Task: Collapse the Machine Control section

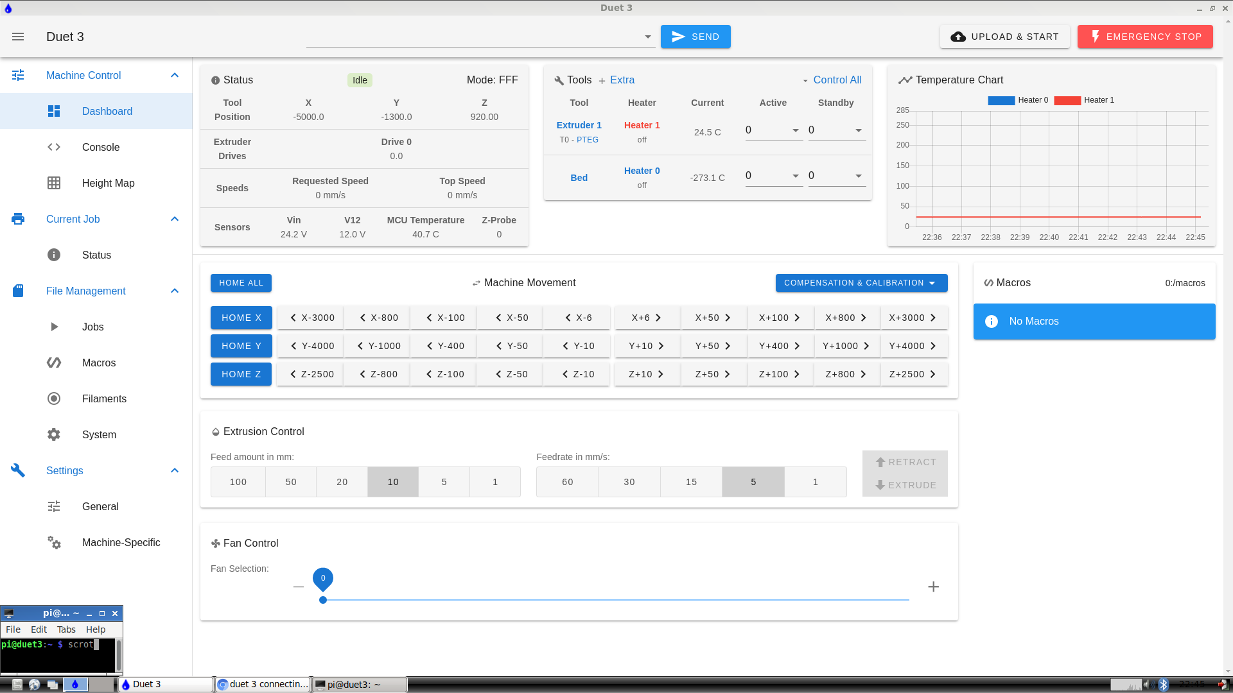Action: point(175,75)
